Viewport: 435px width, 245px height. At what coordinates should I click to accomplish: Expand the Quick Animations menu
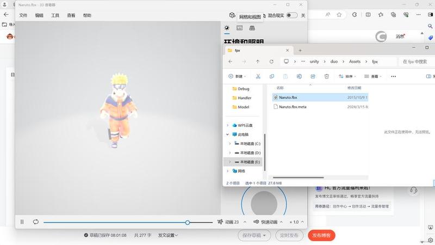click(x=268, y=222)
